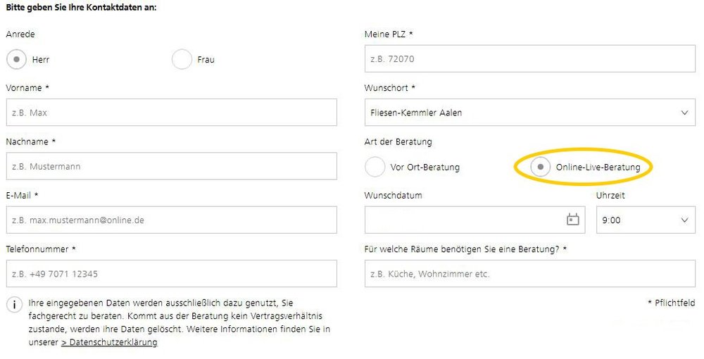
Task: Choose the Vor Ort-Beratung option
Action: pyautogui.click(x=375, y=167)
